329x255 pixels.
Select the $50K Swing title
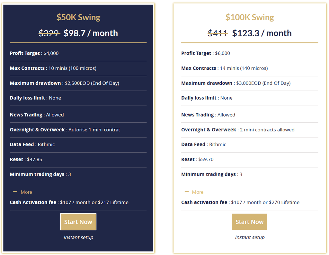pyautogui.click(x=78, y=17)
